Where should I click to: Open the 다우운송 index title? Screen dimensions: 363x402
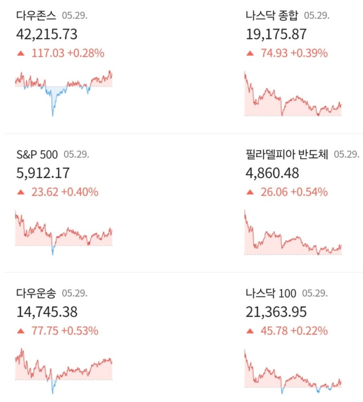pyautogui.click(x=36, y=293)
